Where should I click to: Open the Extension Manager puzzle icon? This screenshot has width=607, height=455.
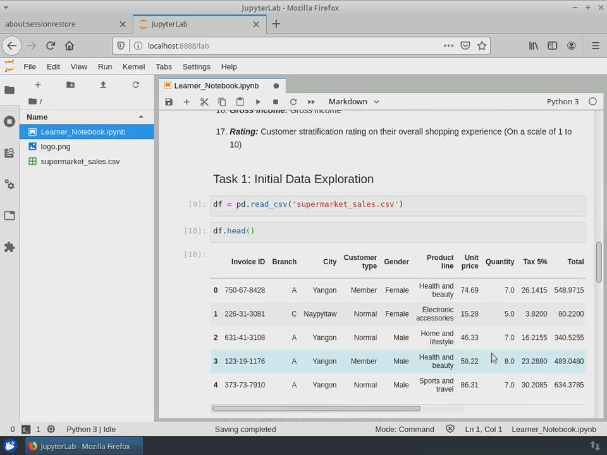9,247
